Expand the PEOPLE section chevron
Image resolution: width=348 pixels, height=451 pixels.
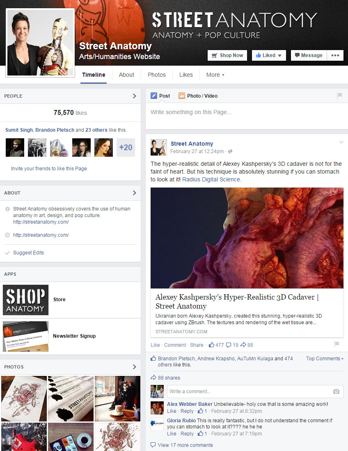click(134, 96)
